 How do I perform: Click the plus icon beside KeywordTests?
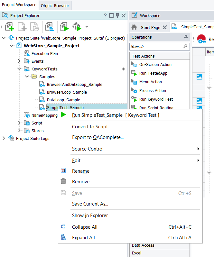[x=123, y=69]
